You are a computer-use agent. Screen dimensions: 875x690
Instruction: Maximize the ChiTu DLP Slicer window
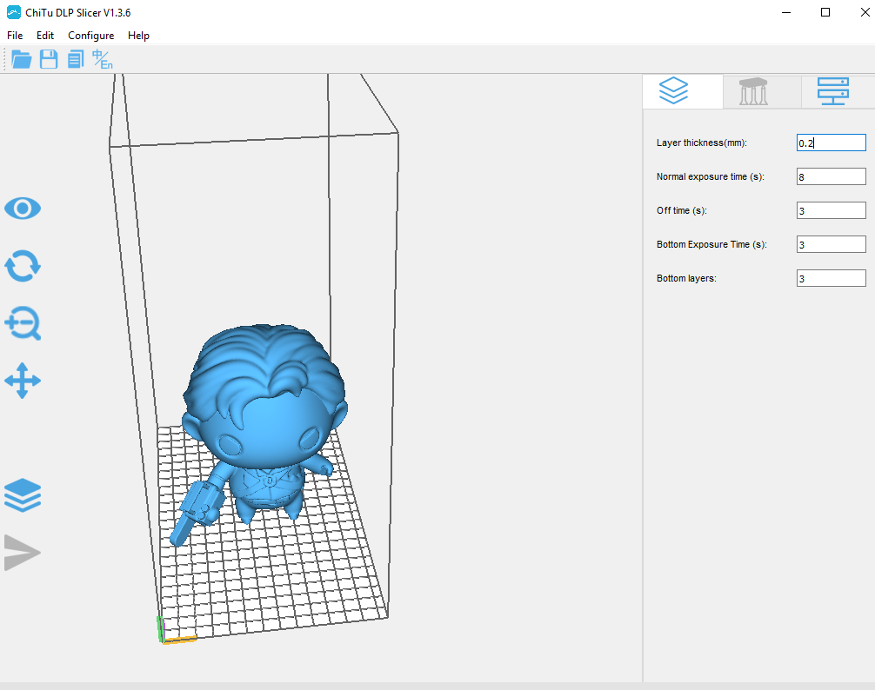point(825,12)
